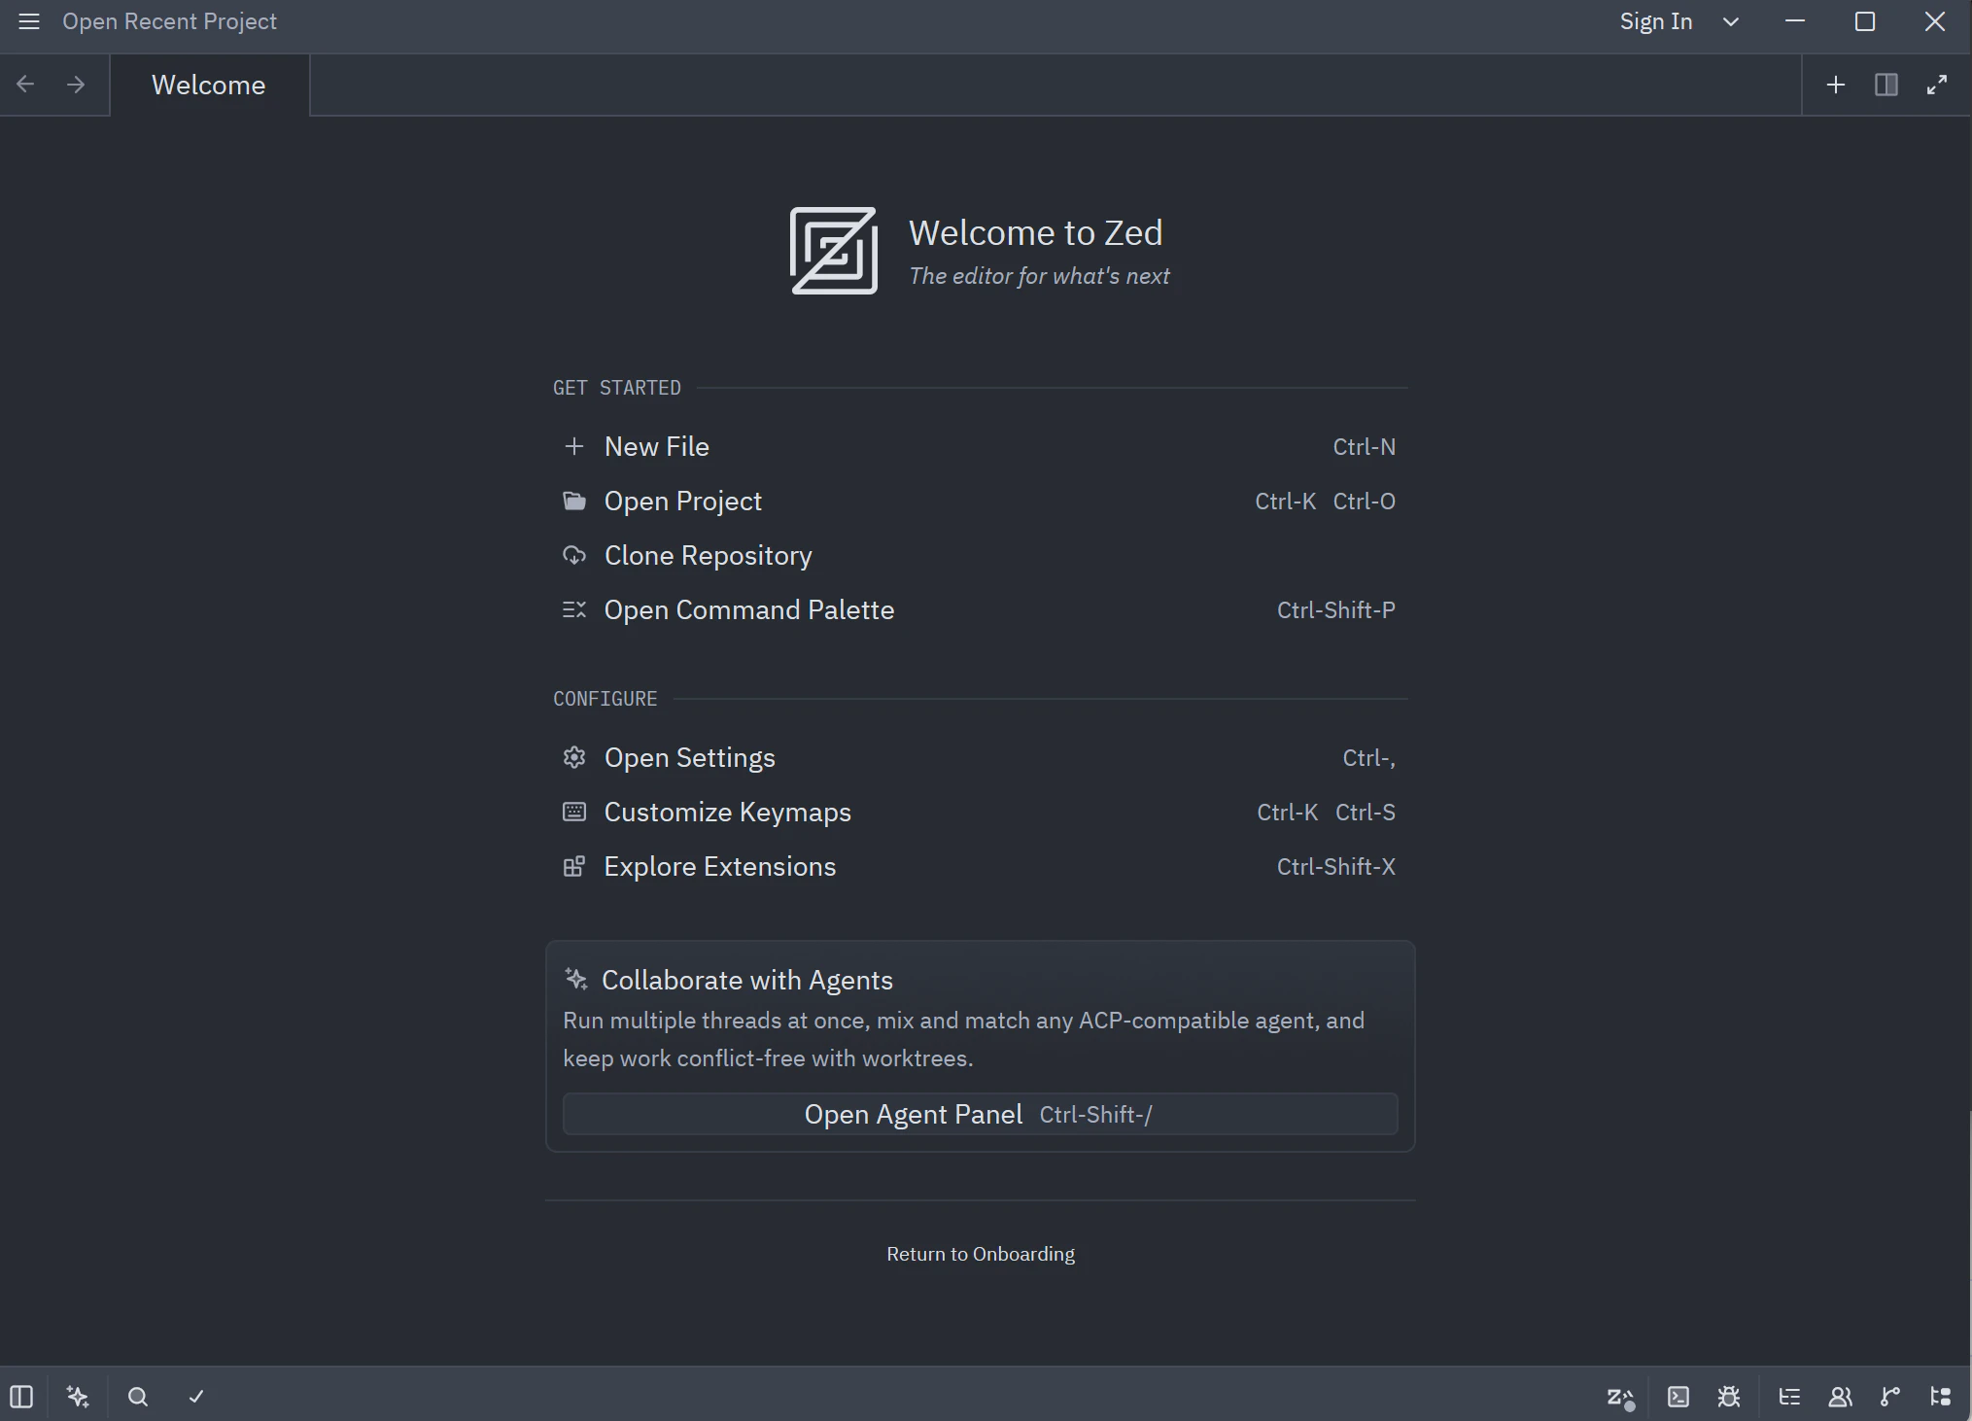Viewport: 1972px width, 1421px height.
Task: Follow the Return to Onboarding link
Action: [981, 1254]
